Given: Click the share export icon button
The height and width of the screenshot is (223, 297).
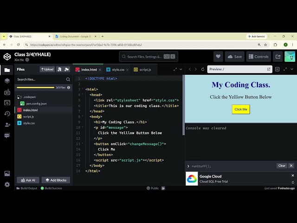Looking at the screenshot, I should pos(278,57).
